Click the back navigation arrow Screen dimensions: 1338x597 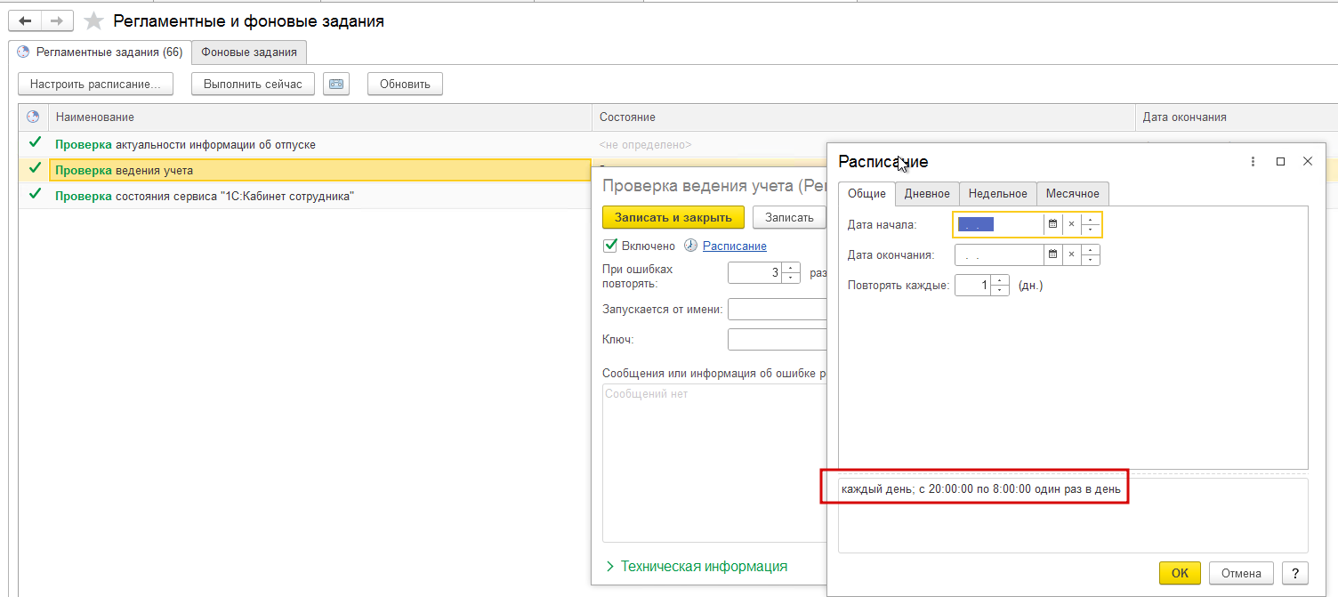pyautogui.click(x=25, y=20)
